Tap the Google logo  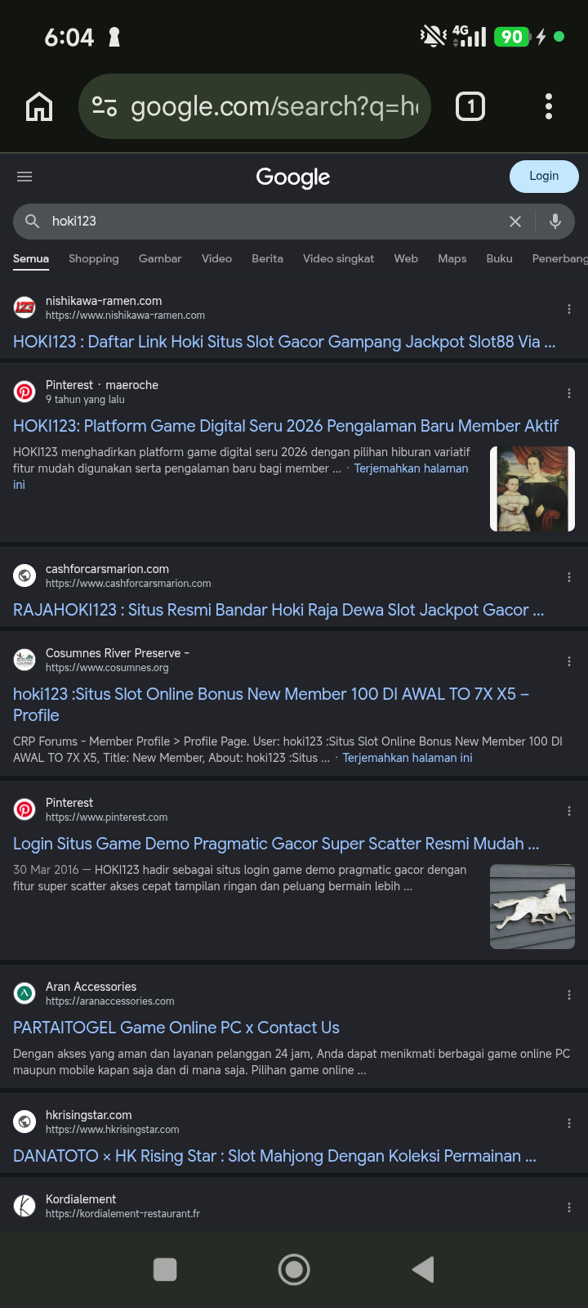(x=293, y=177)
